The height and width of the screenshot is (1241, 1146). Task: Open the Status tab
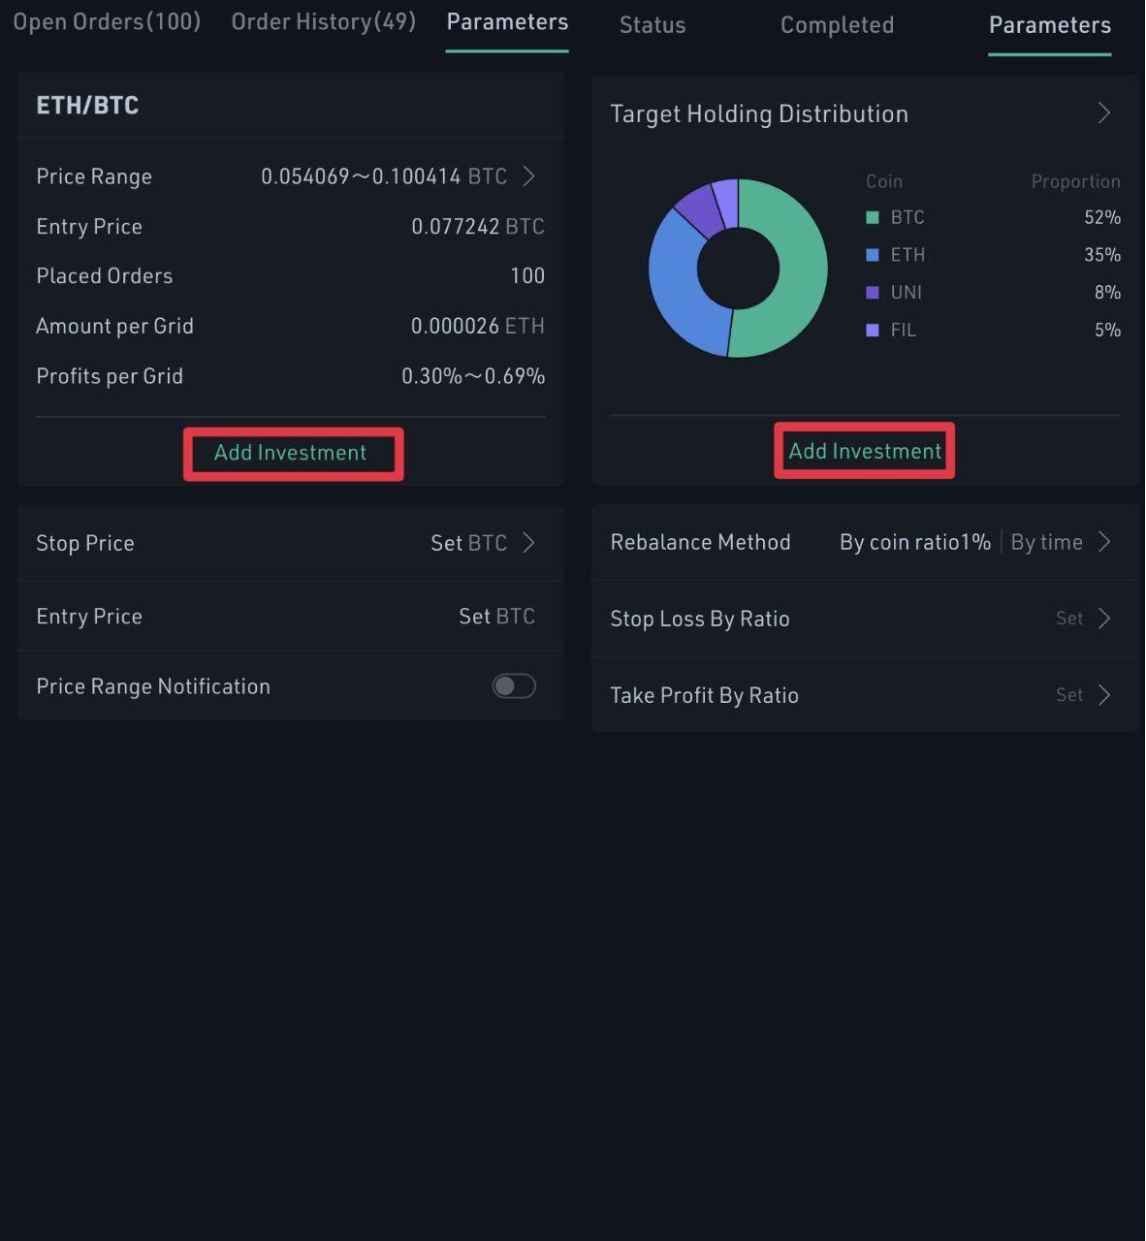click(x=653, y=25)
